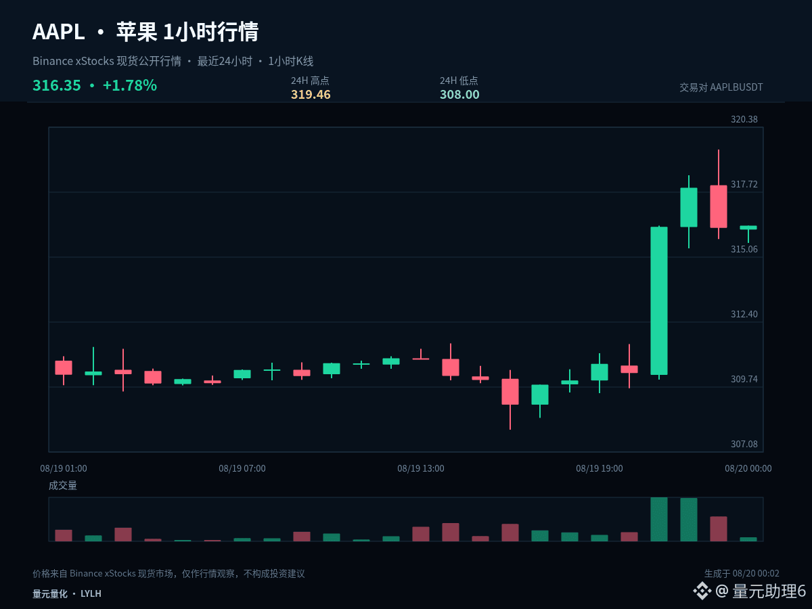Screen dimensions: 812x609
Task: Click the title "AAPL · 苹果 1小时行情"
Action: 145,32
